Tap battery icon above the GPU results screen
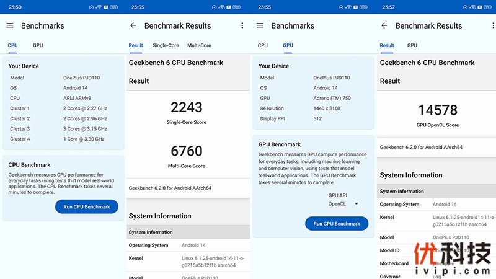 pyautogui.click(x=487, y=7)
